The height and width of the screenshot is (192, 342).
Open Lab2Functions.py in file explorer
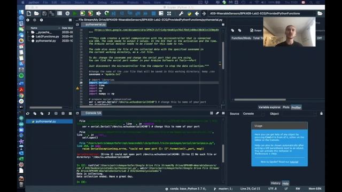pyautogui.click(x=48, y=37)
